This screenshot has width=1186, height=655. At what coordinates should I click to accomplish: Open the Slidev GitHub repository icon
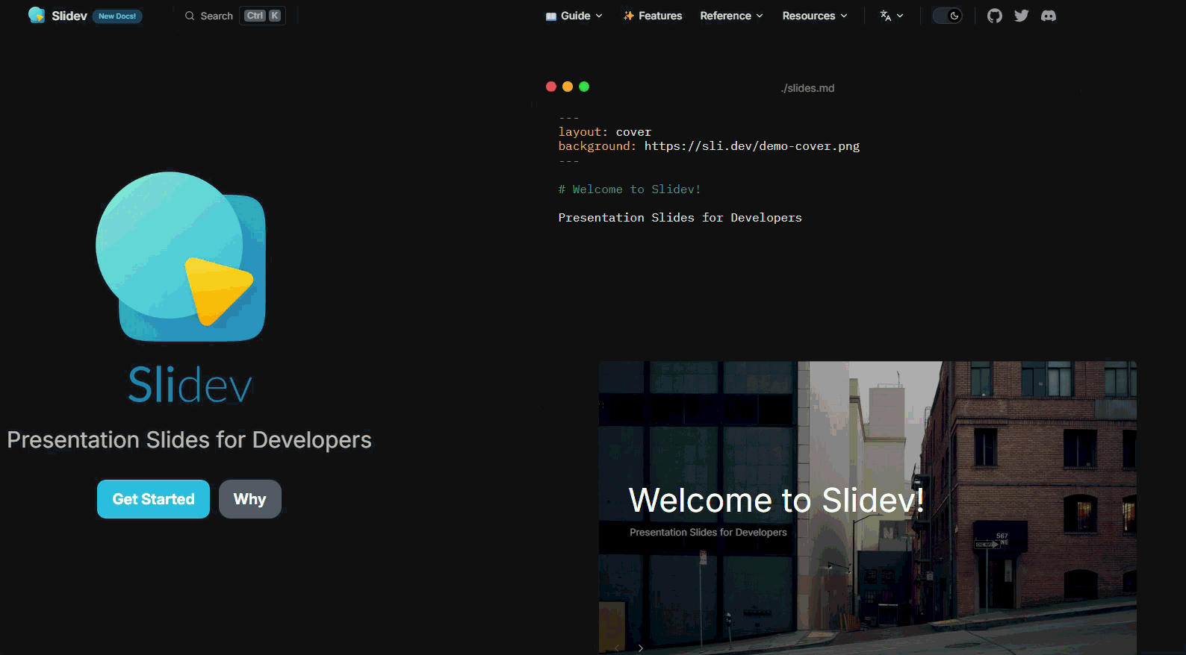click(x=994, y=16)
